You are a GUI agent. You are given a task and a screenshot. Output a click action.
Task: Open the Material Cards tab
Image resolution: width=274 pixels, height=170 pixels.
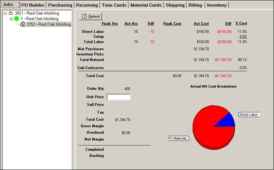(145, 5)
